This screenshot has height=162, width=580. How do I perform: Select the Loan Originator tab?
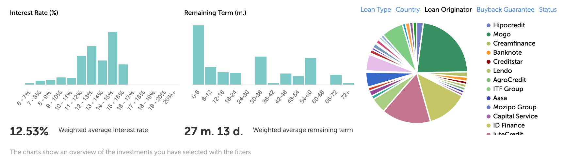click(x=448, y=10)
